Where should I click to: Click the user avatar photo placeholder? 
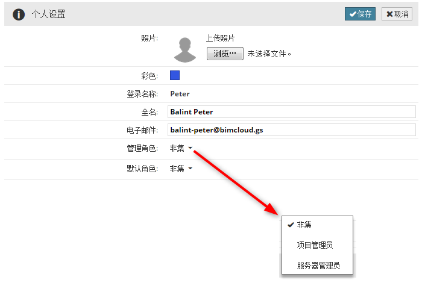pyautogui.click(x=185, y=50)
